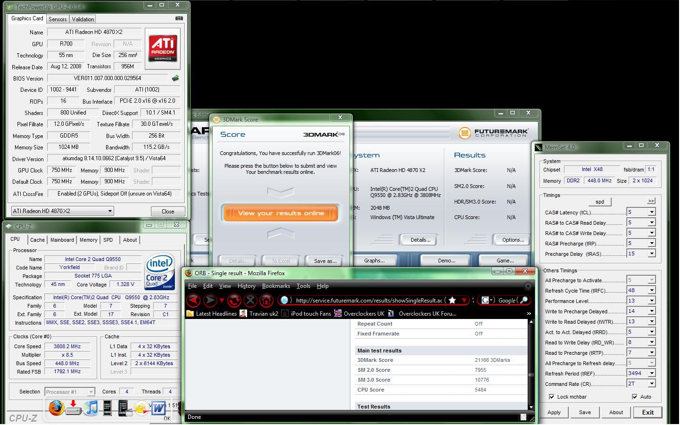The width and height of the screenshot is (680, 425).
Task: Switch to the Sensors tab in GPU-Z
Action: pos(58,19)
